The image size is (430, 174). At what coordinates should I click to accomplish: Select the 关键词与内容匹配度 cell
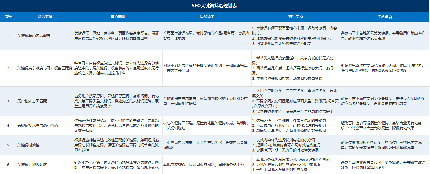tap(45, 36)
